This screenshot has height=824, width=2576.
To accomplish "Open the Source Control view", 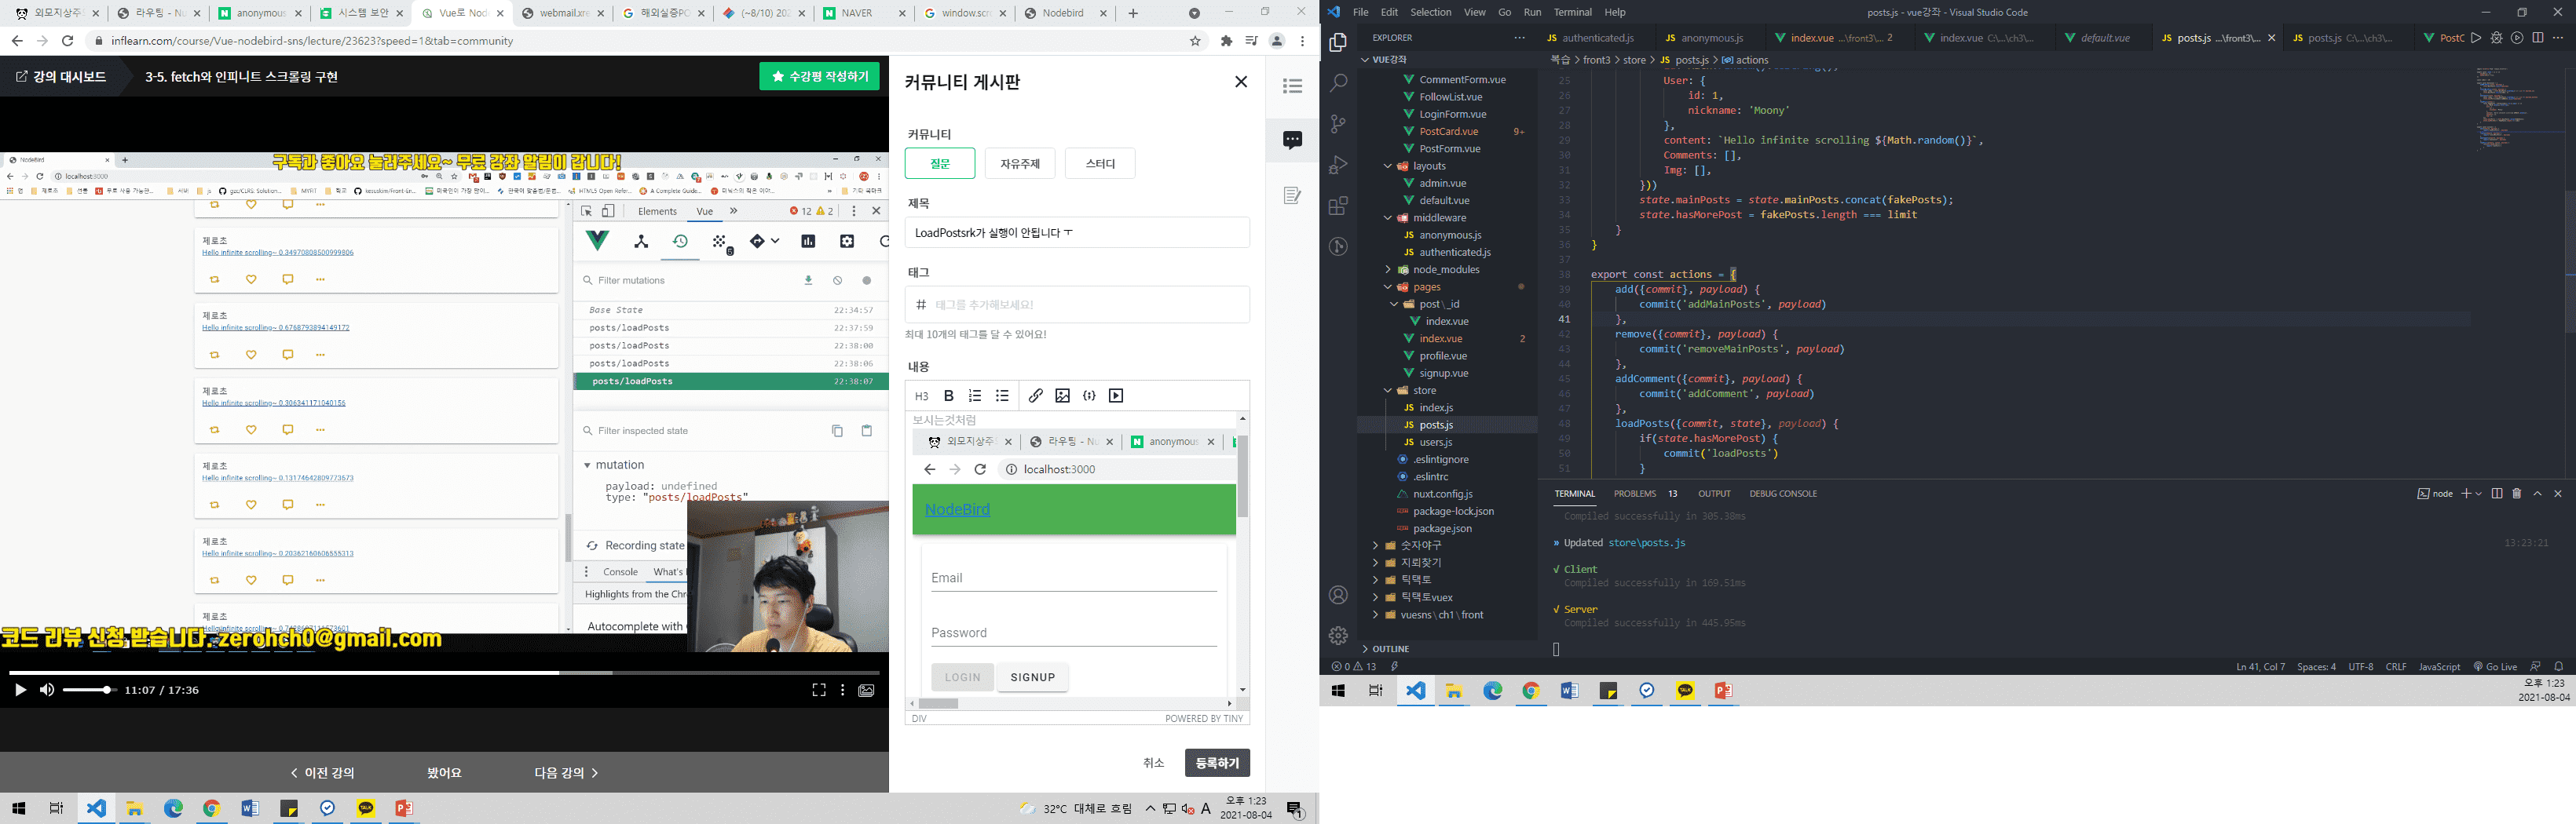I will 1338,124.
